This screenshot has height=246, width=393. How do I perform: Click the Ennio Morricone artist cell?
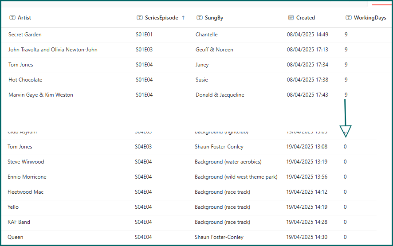point(27,177)
